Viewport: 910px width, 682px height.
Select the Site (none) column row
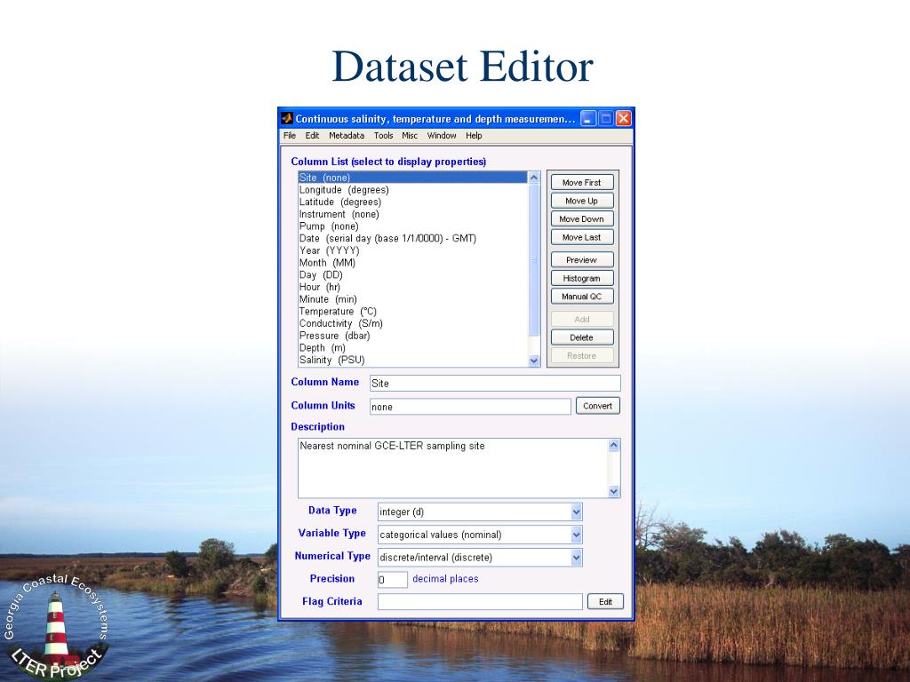pyautogui.click(x=412, y=178)
